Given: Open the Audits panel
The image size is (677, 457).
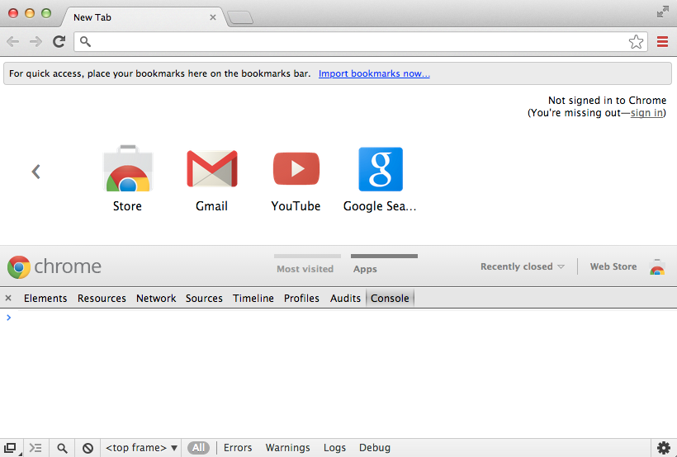Looking at the screenshot, I should (345, 298).
